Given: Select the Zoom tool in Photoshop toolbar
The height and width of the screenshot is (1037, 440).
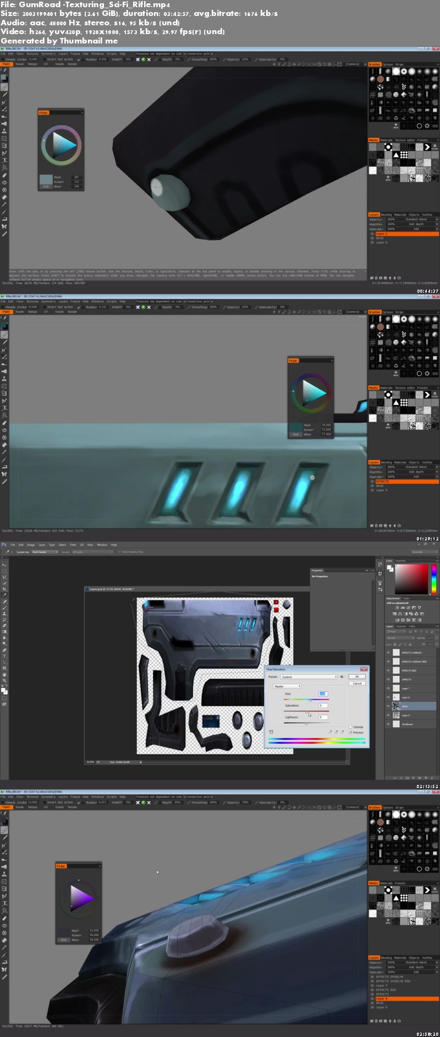Looking at the screenshot, I should pos(4,680).
